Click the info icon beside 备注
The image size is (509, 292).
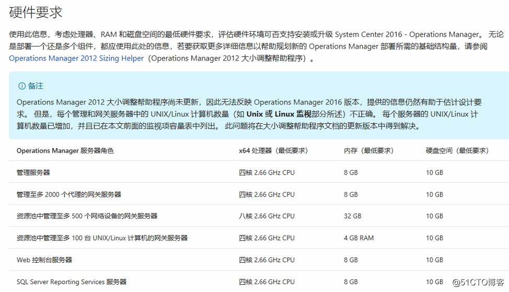point(22,86)
